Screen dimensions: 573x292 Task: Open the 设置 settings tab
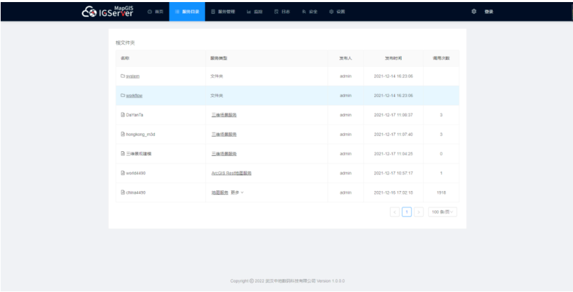(337, 12)
